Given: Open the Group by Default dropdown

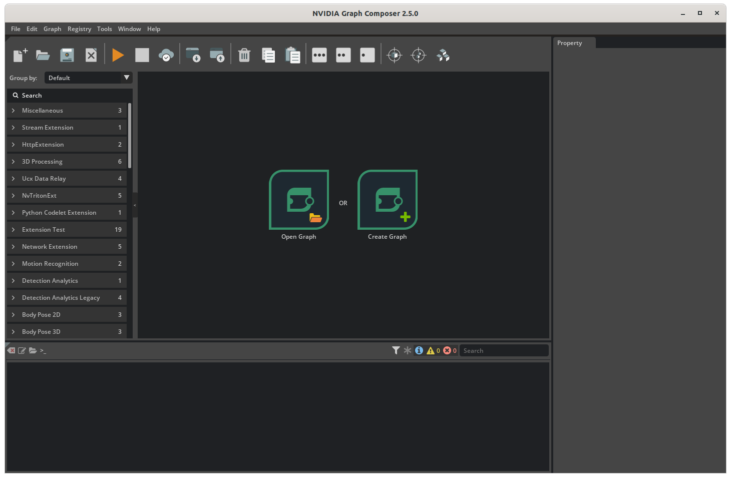Looking at the screenshot, I should tap(88, 78).
